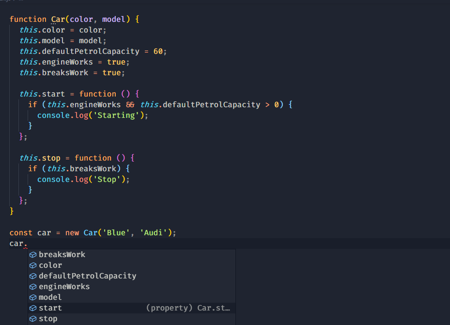Click the cube icon beside the highlighted start entry
The image size is (450, 325).
tap(33, 308)
